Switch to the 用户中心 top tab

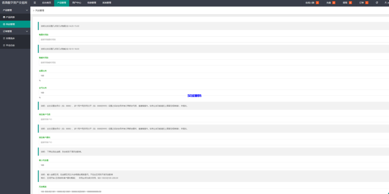(77, 3)
